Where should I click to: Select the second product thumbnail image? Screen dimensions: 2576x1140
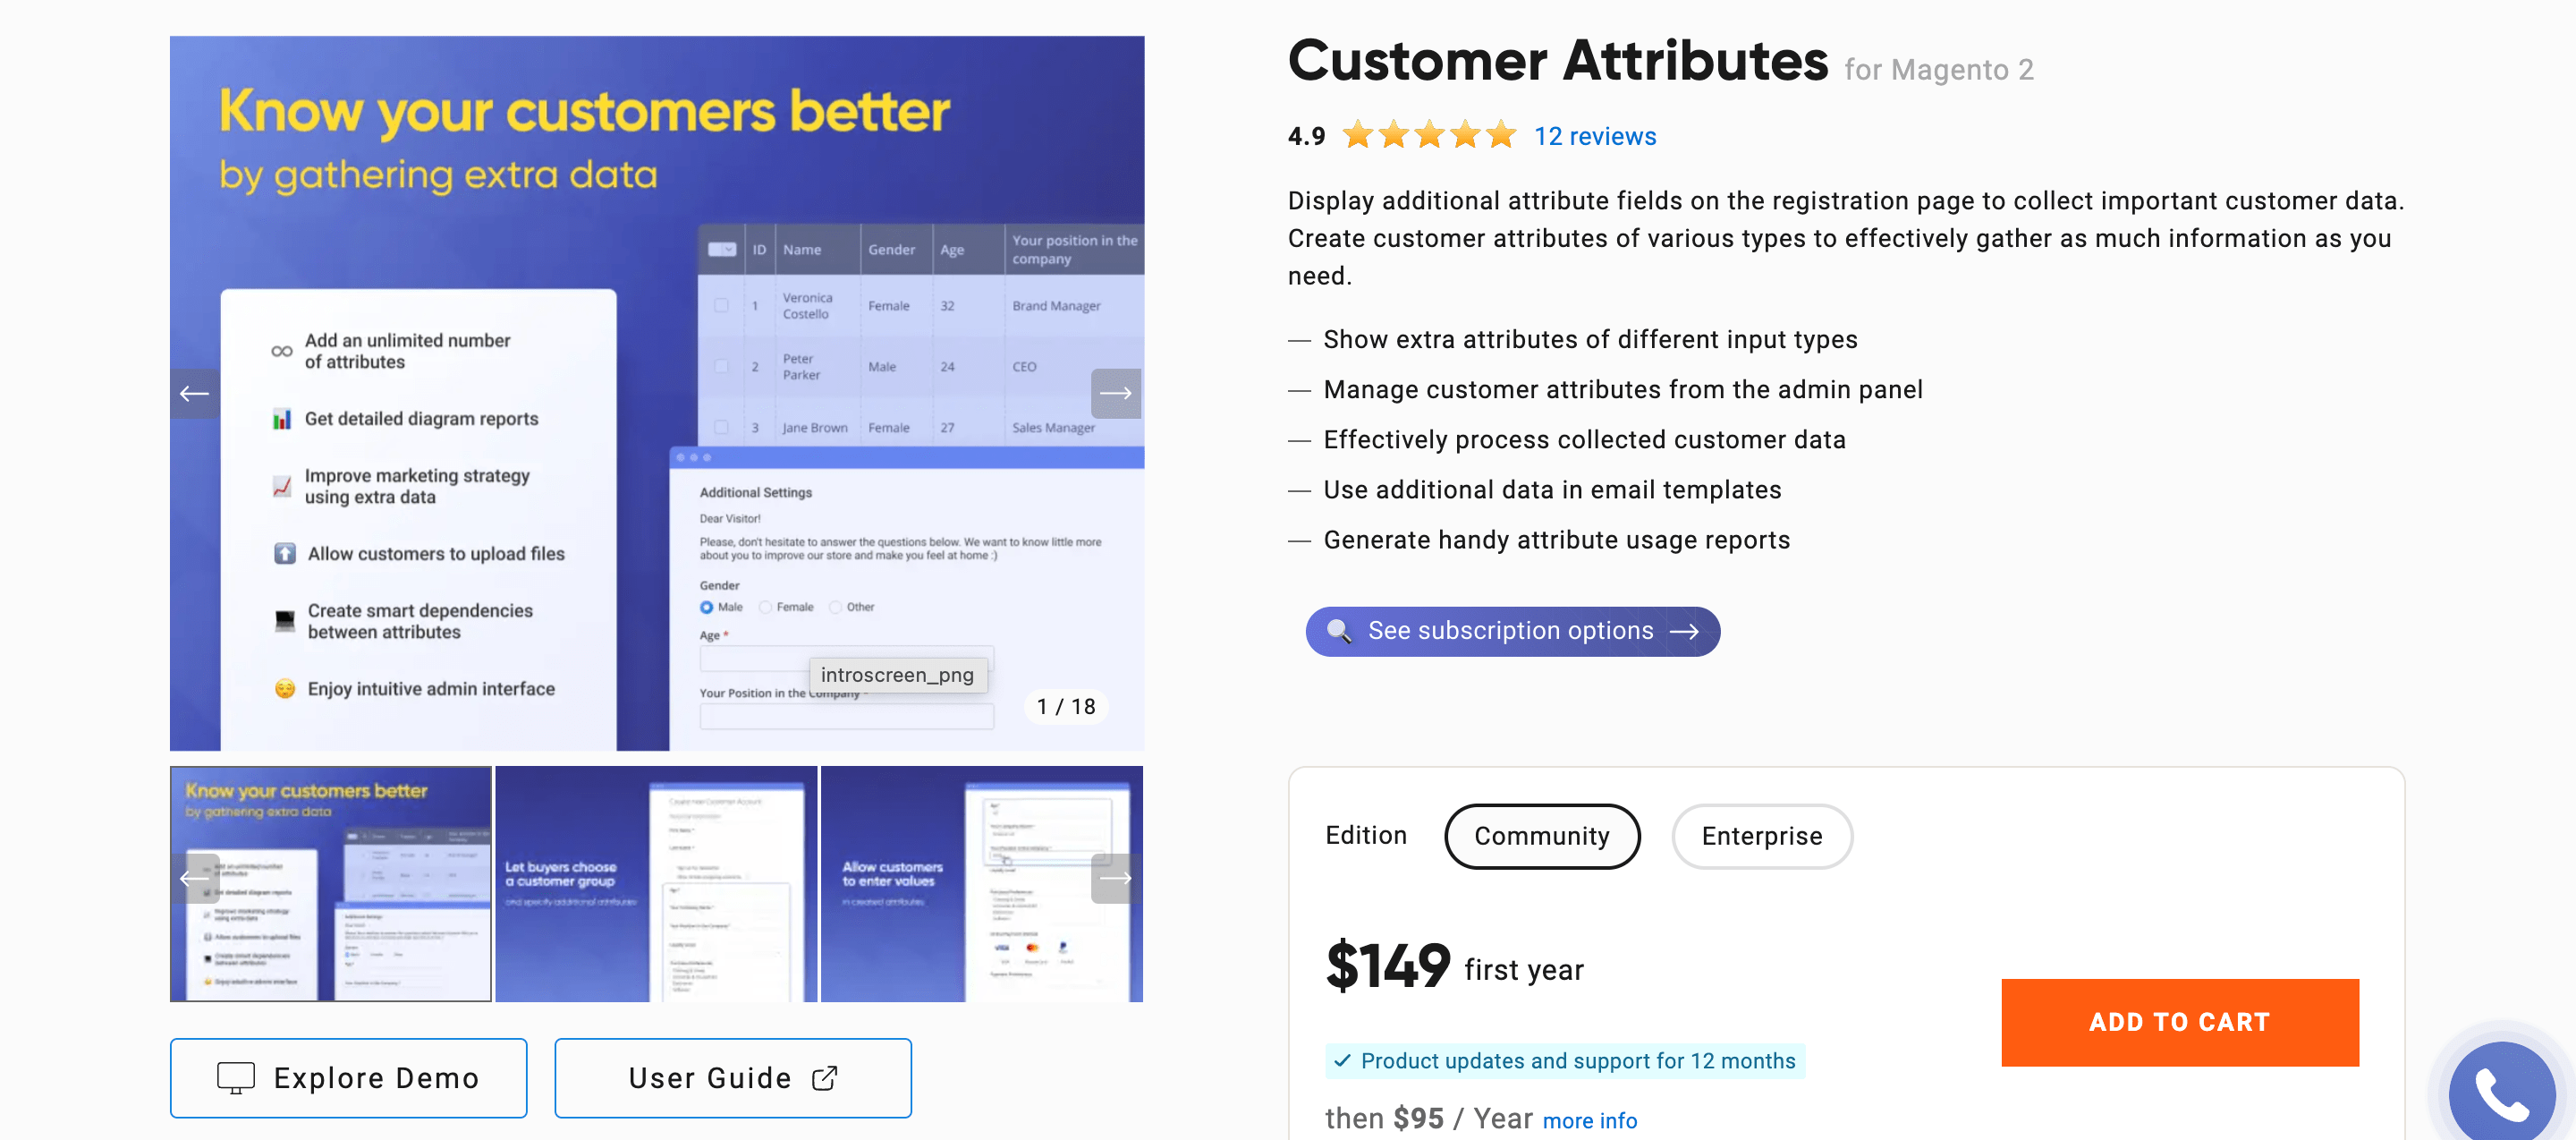click(657, 882)
